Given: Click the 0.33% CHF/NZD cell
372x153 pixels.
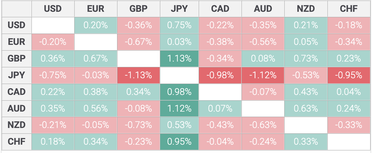Looking at the screenshot, I should tap(306, 141).
